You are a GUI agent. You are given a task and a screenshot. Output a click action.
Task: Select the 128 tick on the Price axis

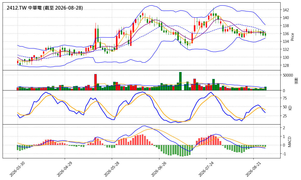click(x=285, y=66)
